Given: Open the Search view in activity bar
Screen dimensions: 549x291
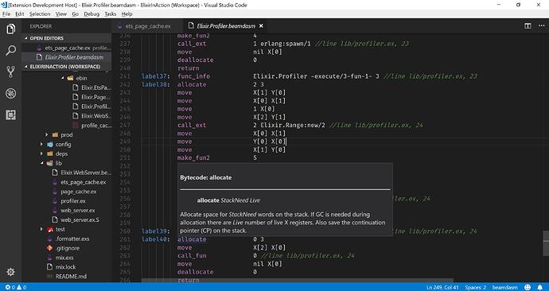Looking at the screenshot, I should pyautogui.click(x=11, y=50).
